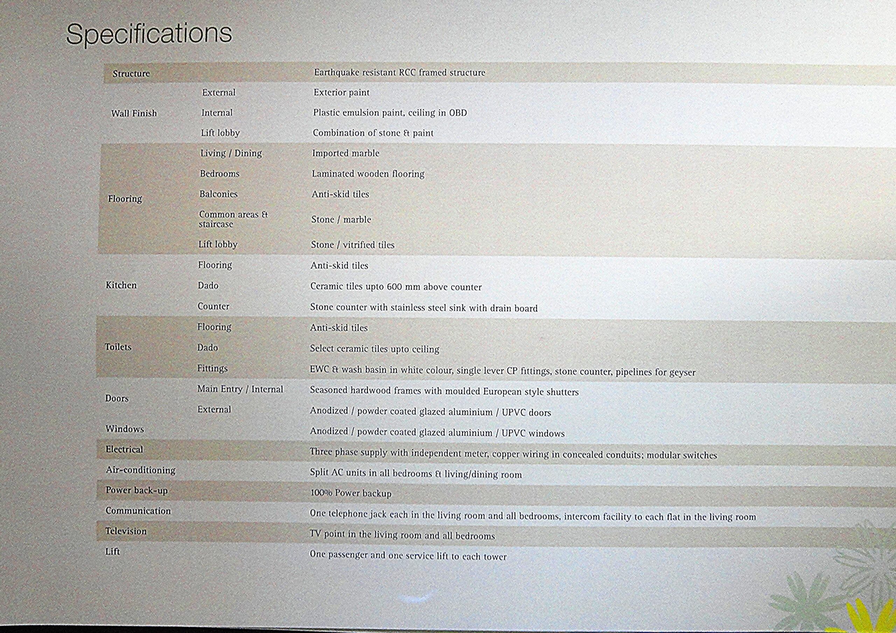Click the Air-conditioning row label
Screen dimensions: 896x633
click(x=140, y=470)
